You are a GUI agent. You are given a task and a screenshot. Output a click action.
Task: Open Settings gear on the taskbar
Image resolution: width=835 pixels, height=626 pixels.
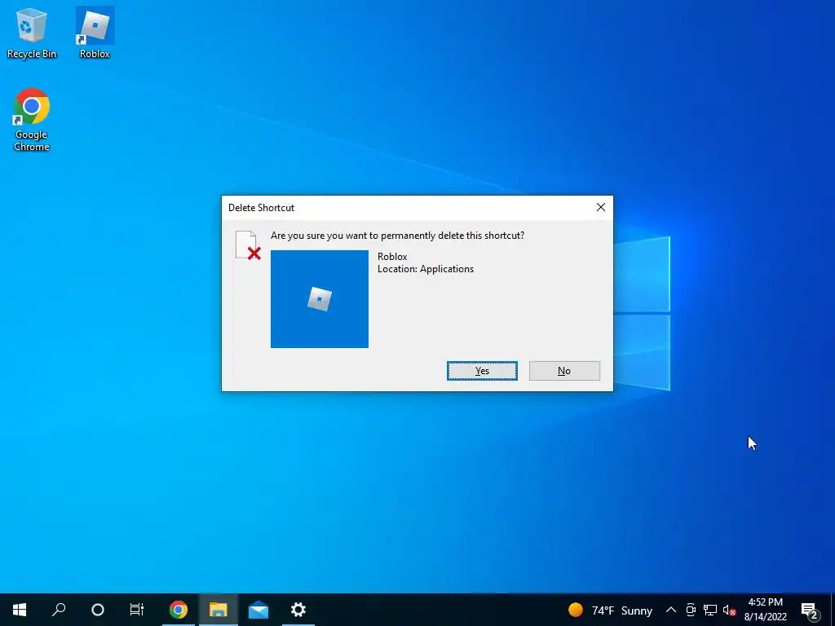[298, 610]
